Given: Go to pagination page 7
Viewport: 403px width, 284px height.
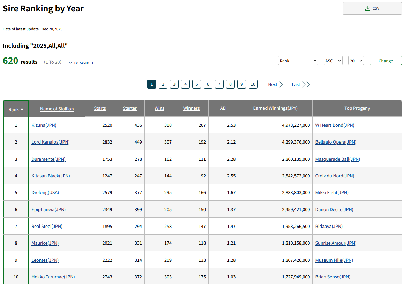Looking at the screenshot, I should click(x=219, y=84).
